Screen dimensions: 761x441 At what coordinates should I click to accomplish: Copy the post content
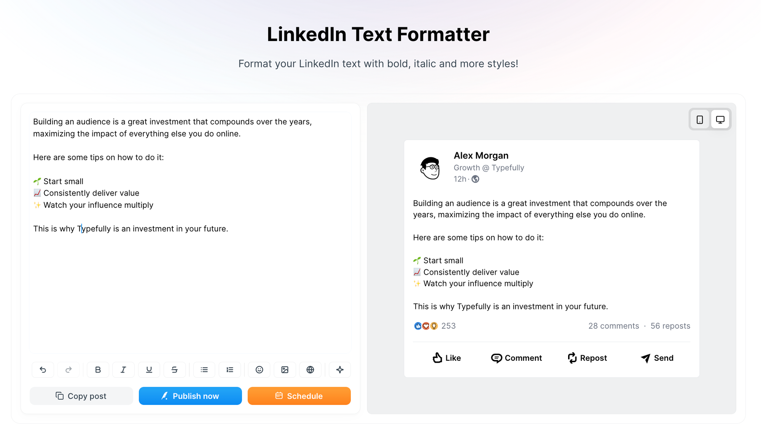(x=81, y=396)
